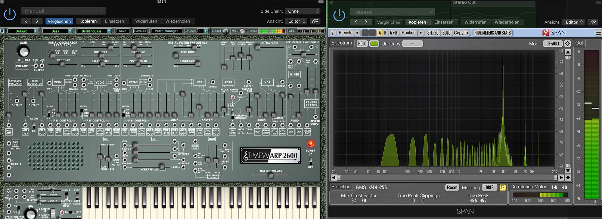Image resolution: width=602 pixels, height=219 pixels.
Task: Toggle the TP metering button
Action: (502, 187)
